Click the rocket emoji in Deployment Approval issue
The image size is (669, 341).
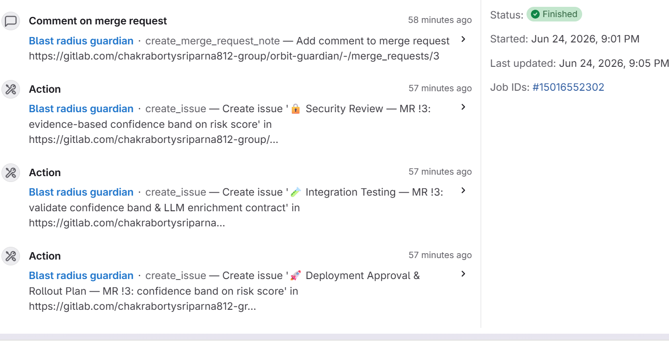pos(295,276)
